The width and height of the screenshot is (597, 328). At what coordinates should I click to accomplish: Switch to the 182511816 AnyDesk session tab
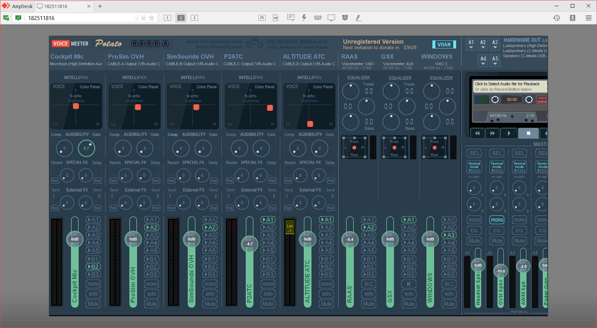click(64, 6)
